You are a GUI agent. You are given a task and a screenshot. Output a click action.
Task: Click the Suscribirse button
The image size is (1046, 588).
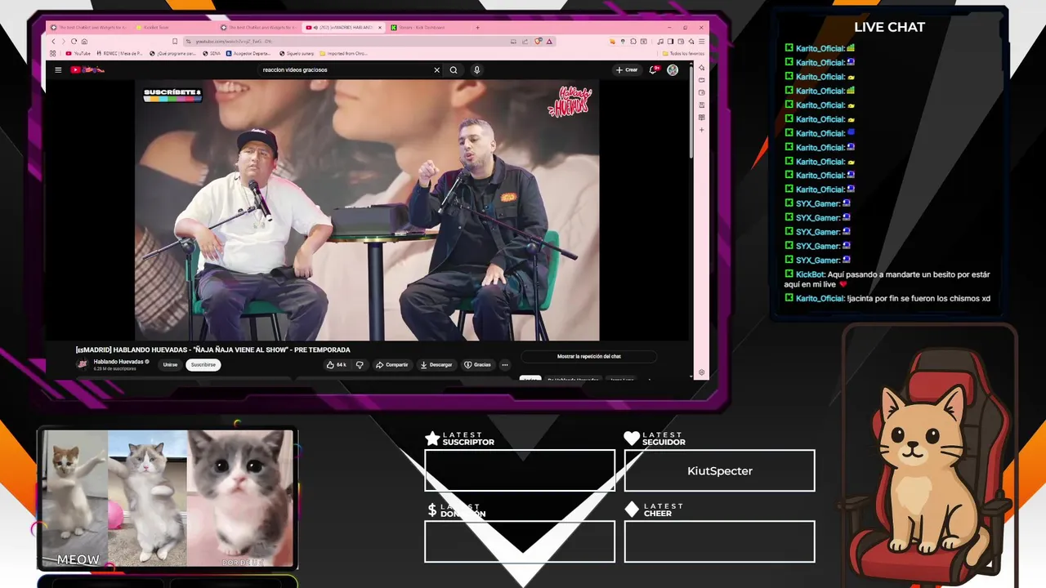(203, 365)
